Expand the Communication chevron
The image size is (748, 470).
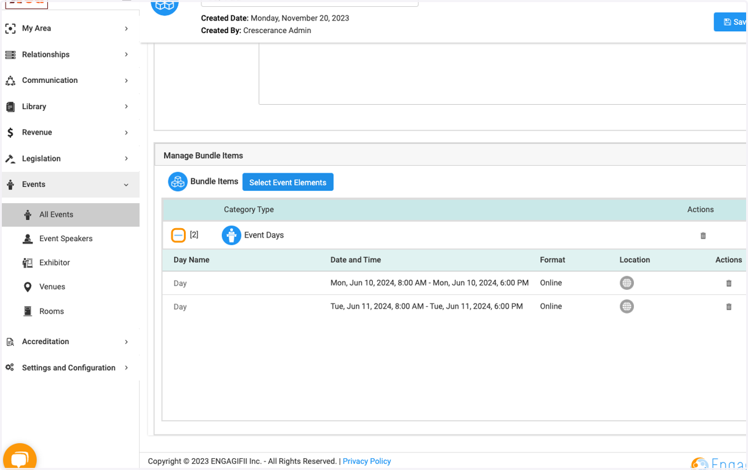tap(126, 80)
